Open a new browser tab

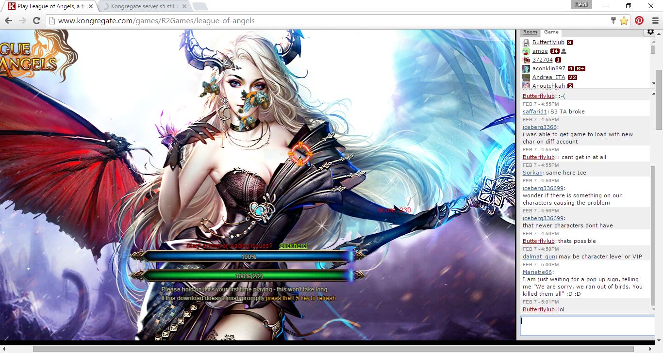[x=199, y=7]
